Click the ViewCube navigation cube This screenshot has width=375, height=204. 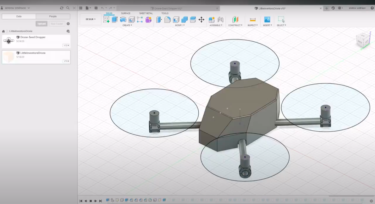point(363,40)
